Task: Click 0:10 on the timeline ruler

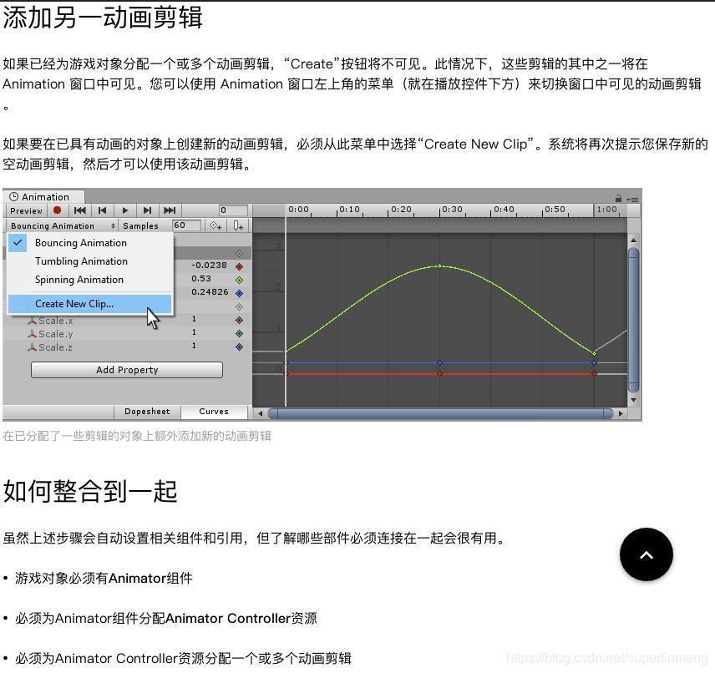Action: click(349, 210)
